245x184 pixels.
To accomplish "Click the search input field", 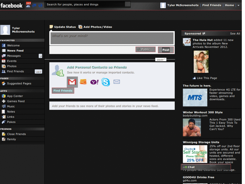I will pos(85,5).
